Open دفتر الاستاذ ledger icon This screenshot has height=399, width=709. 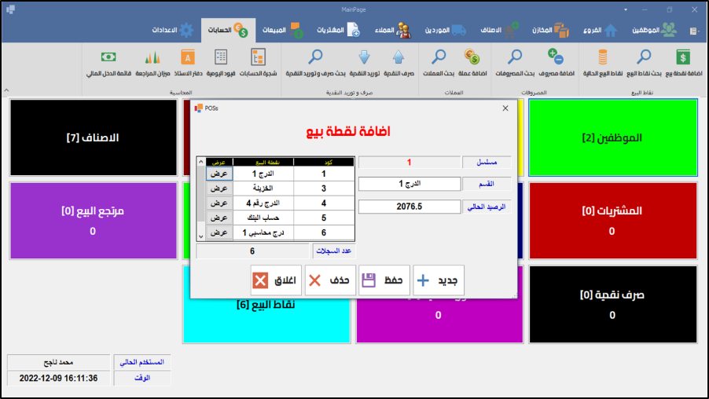[x=187, y=57]
